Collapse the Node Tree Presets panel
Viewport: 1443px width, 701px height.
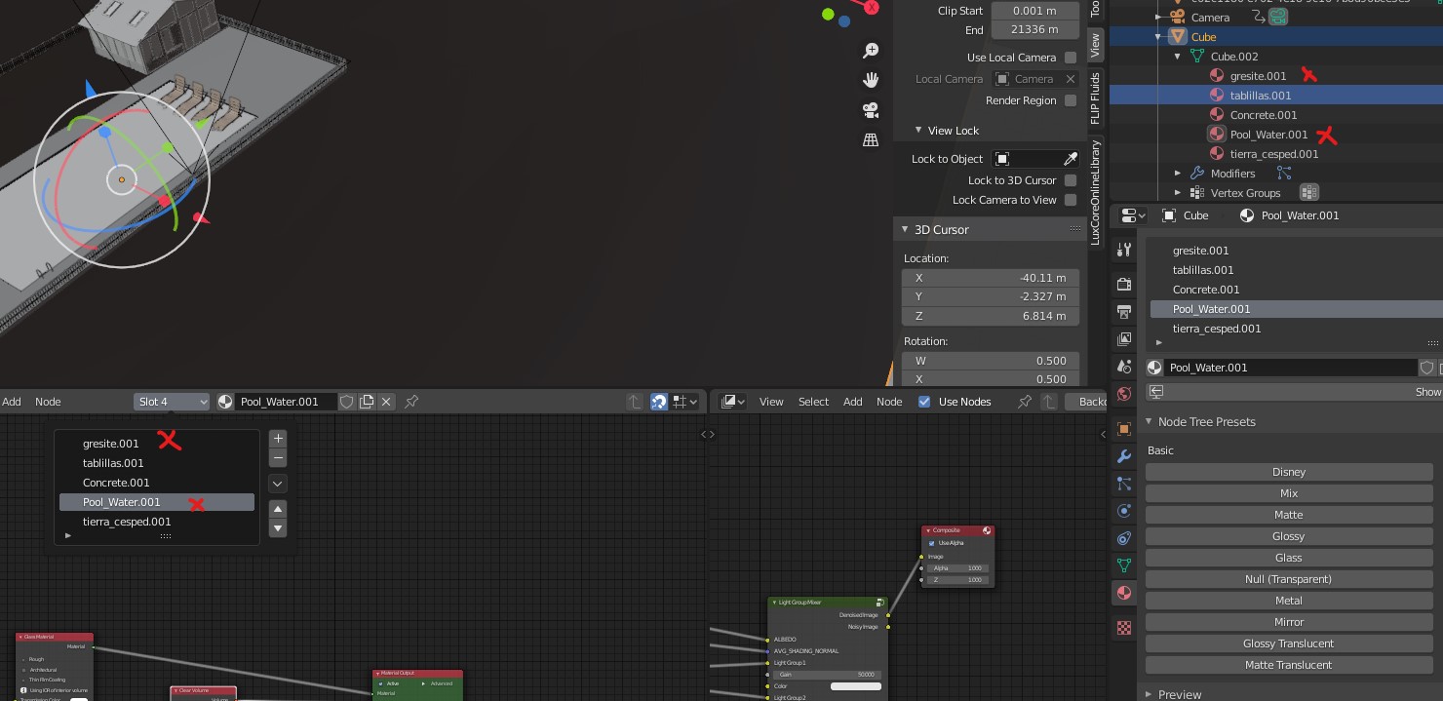(1150, 422)
